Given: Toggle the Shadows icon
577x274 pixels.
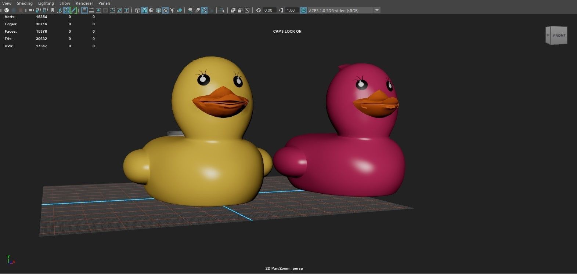Looking at the screenshot, I should click(179, 10).
